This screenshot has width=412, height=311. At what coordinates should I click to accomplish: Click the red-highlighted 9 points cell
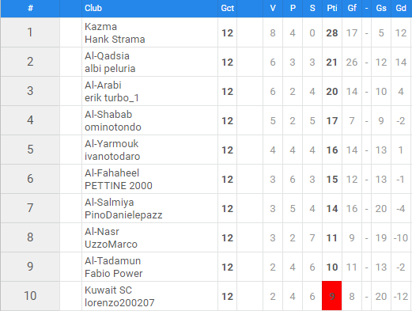332,296
